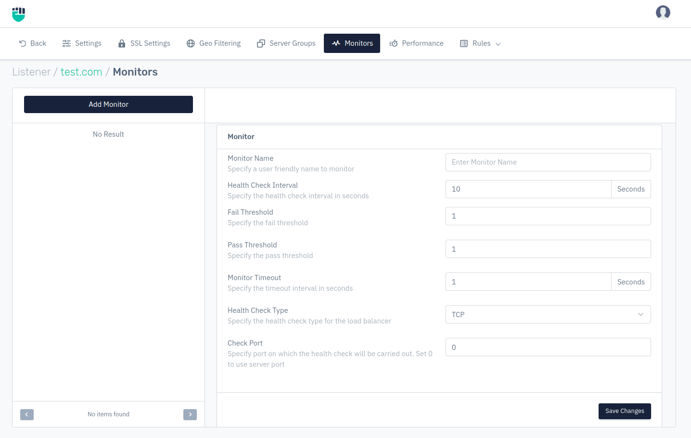
Task: Save the monitor with Save Changes
Action: tap(625, 411)
